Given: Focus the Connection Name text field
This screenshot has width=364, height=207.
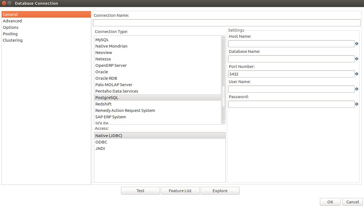Looking at the screenshot, I should 227,23.
